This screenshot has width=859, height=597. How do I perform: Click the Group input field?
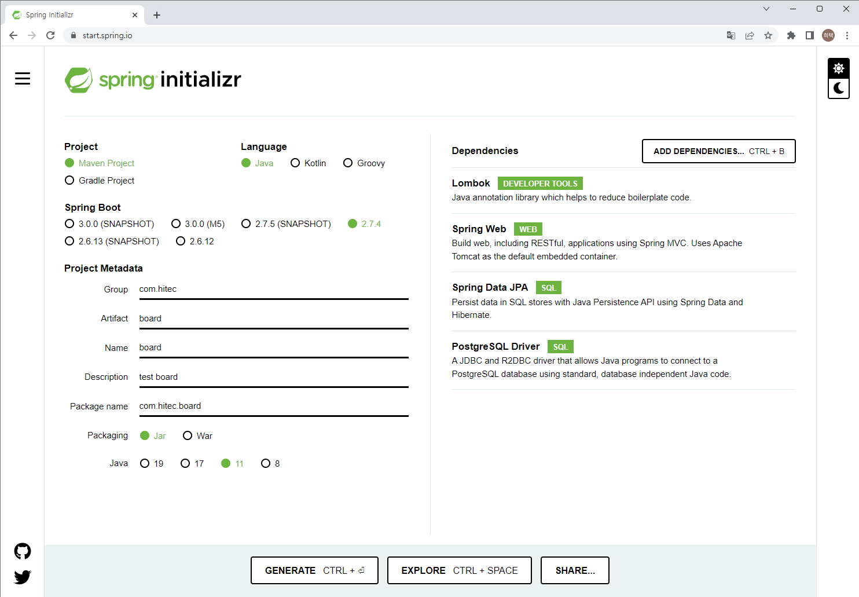(x=274, y=290)
